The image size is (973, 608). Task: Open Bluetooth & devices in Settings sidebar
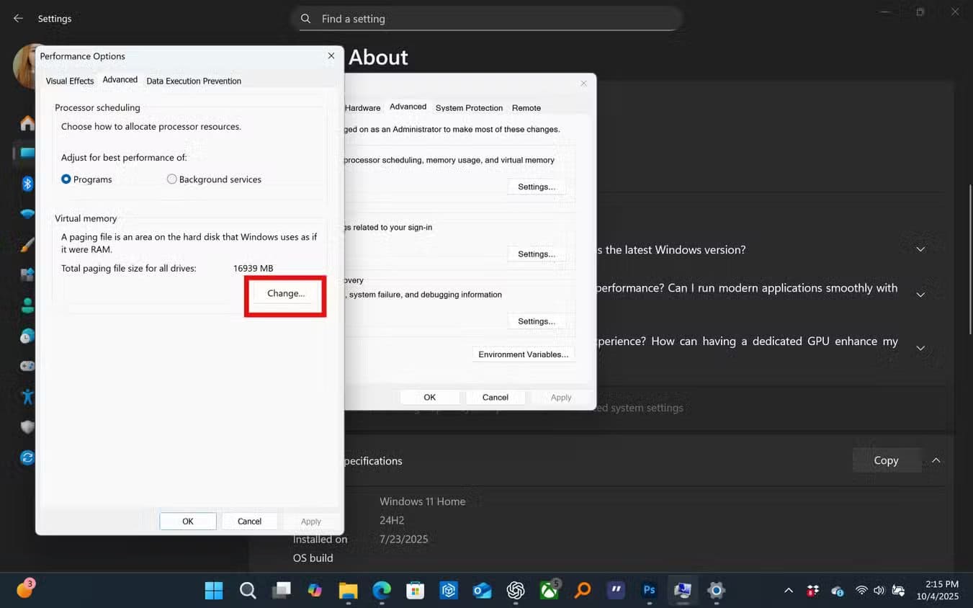(27, 184)
